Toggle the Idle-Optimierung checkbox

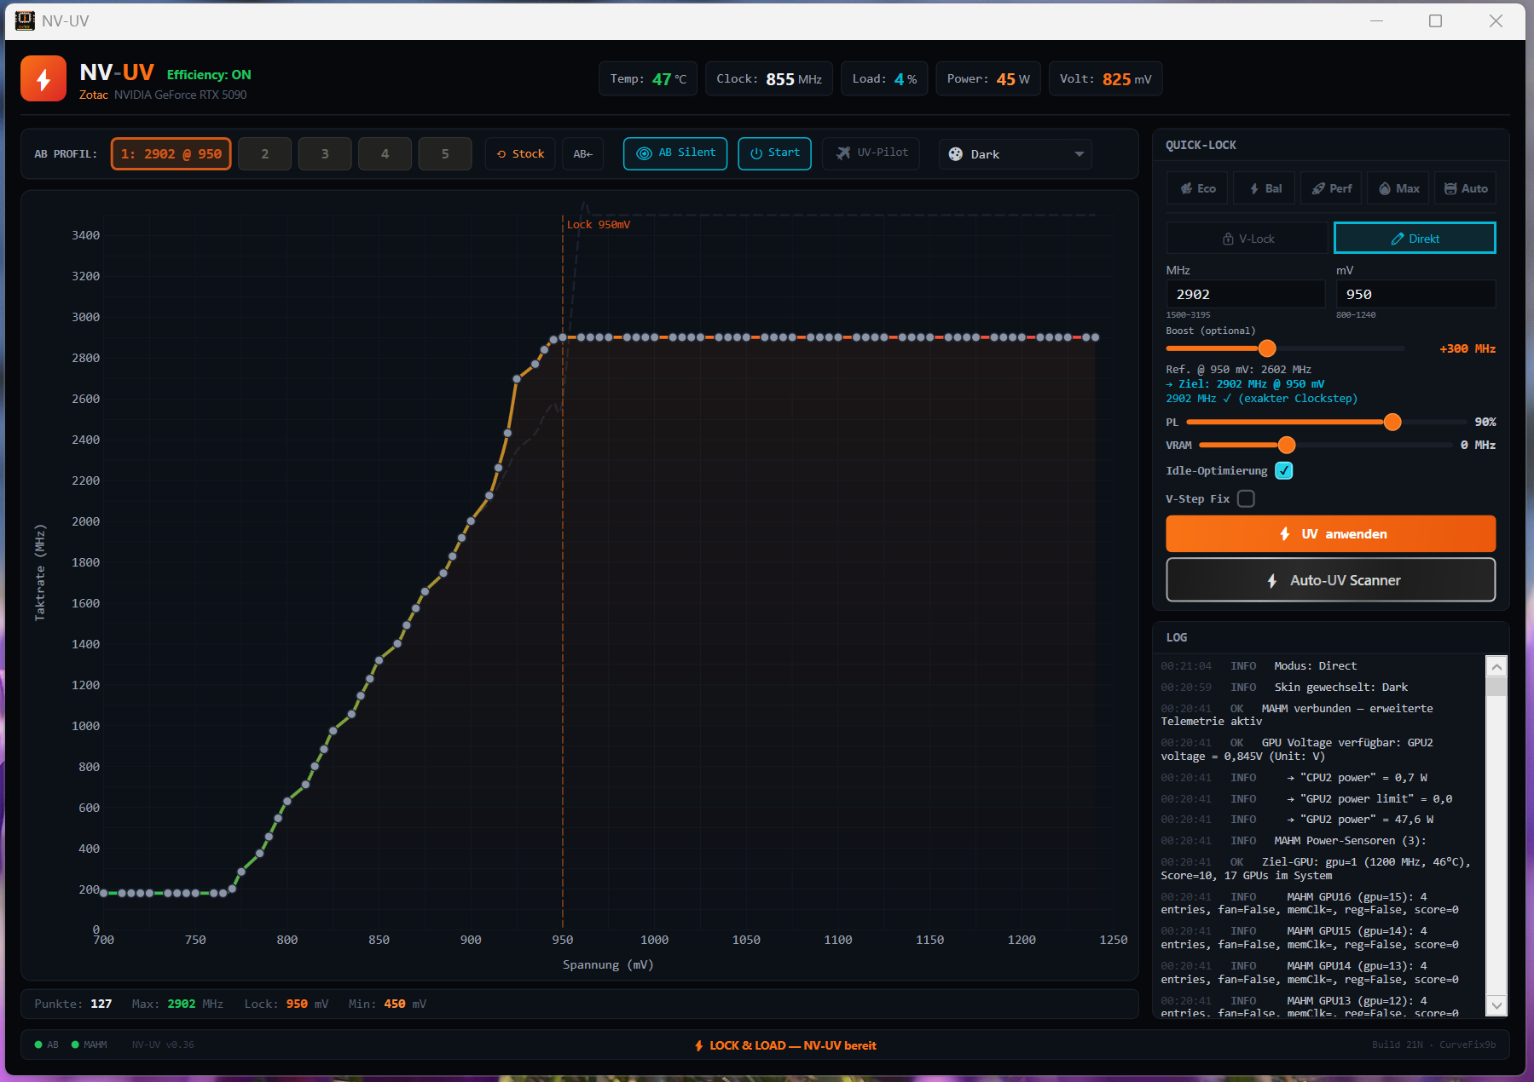1284,470
